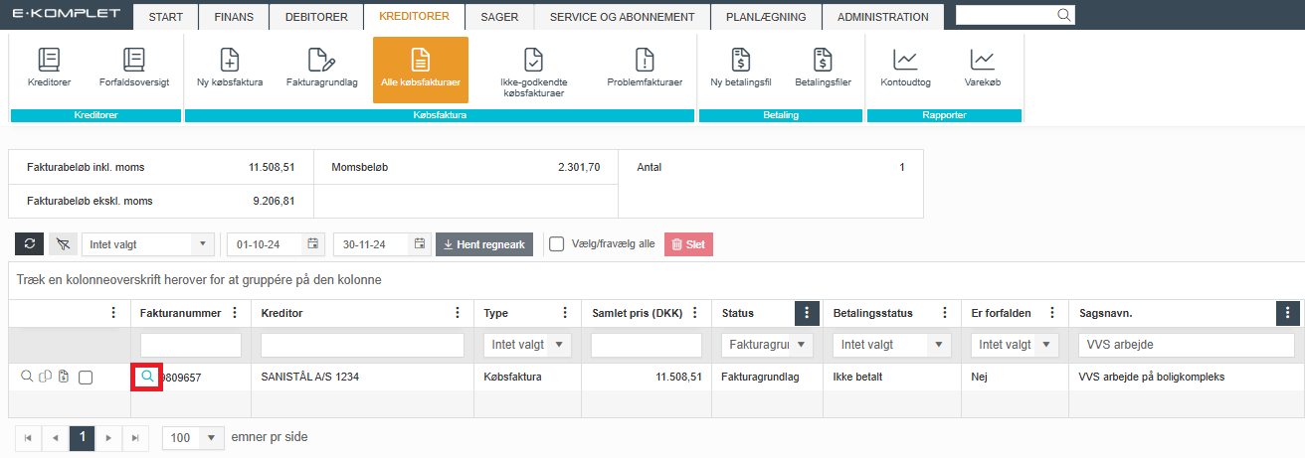Click the blue magnifier beside the invoice number

(x=147, y=377)
